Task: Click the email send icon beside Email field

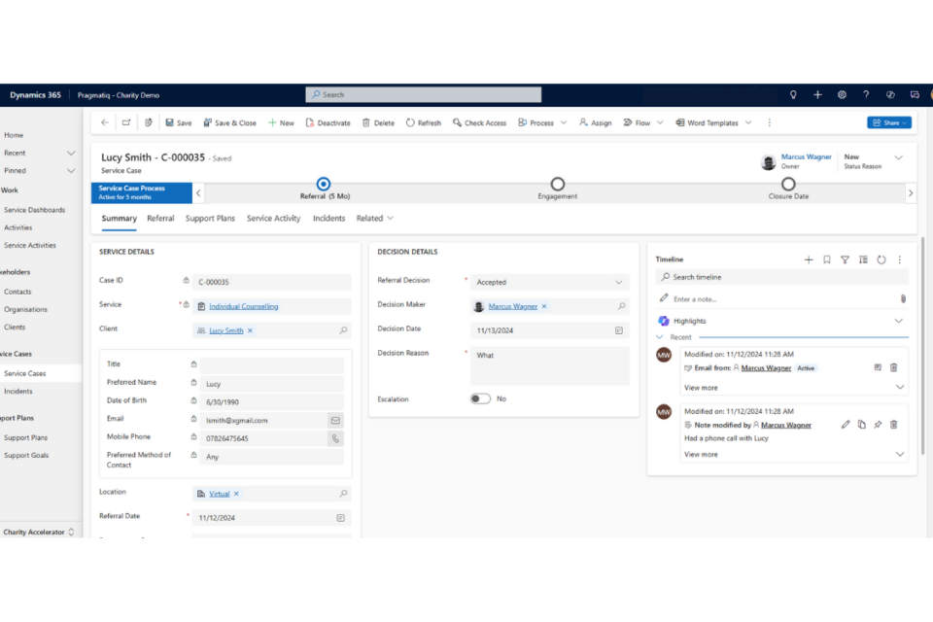Action: (x=335, y=421)
